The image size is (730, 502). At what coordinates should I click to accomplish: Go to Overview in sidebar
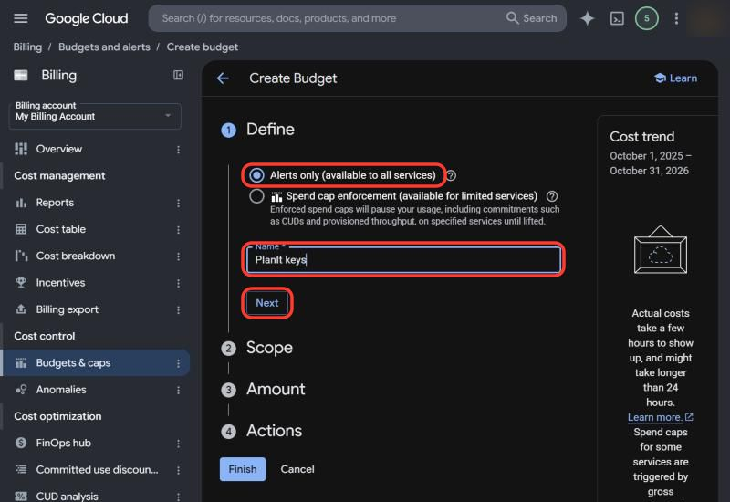coord(59,149)
